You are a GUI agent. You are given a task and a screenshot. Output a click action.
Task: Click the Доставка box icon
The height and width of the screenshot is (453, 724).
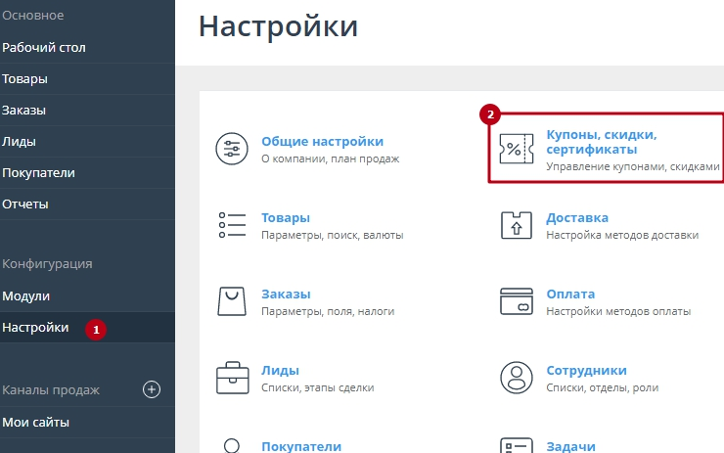point(516,225)
